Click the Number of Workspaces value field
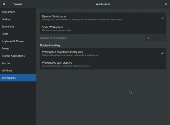Viewport: 170px width, 125px height. pos(150,38)
